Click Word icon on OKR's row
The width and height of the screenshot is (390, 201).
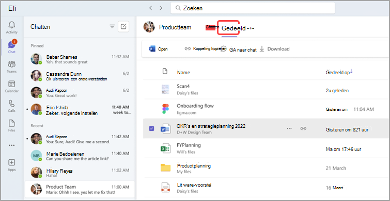tap(165, 128)
